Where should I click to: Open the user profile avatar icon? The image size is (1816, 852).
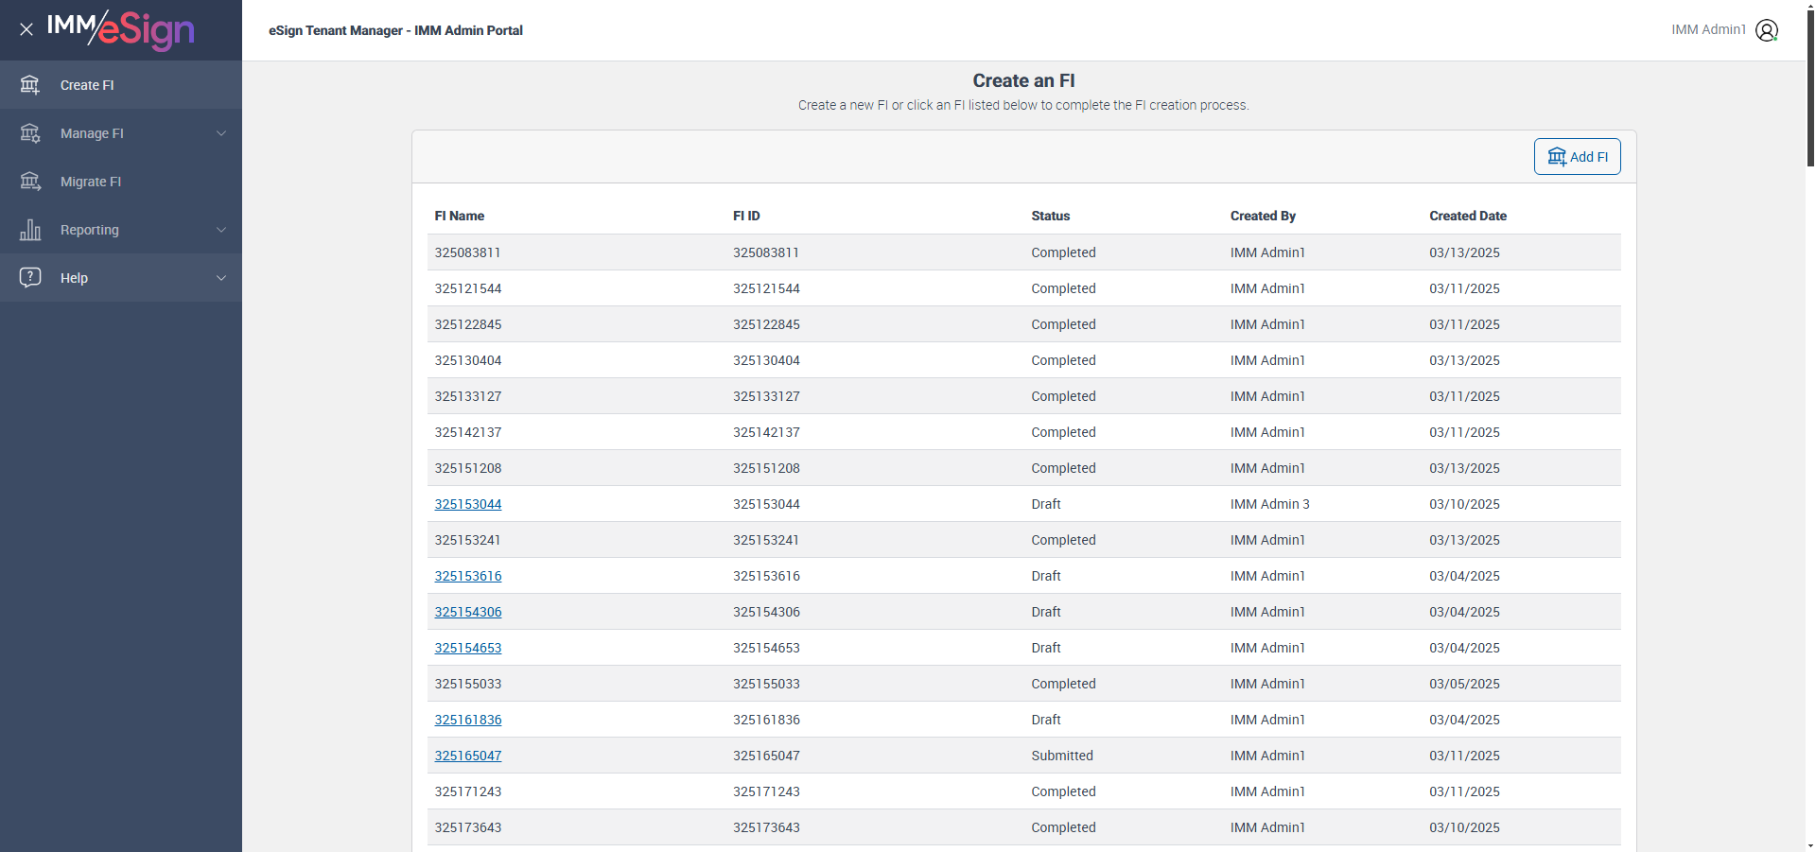pyautogui.click(x=1767, y=30)
